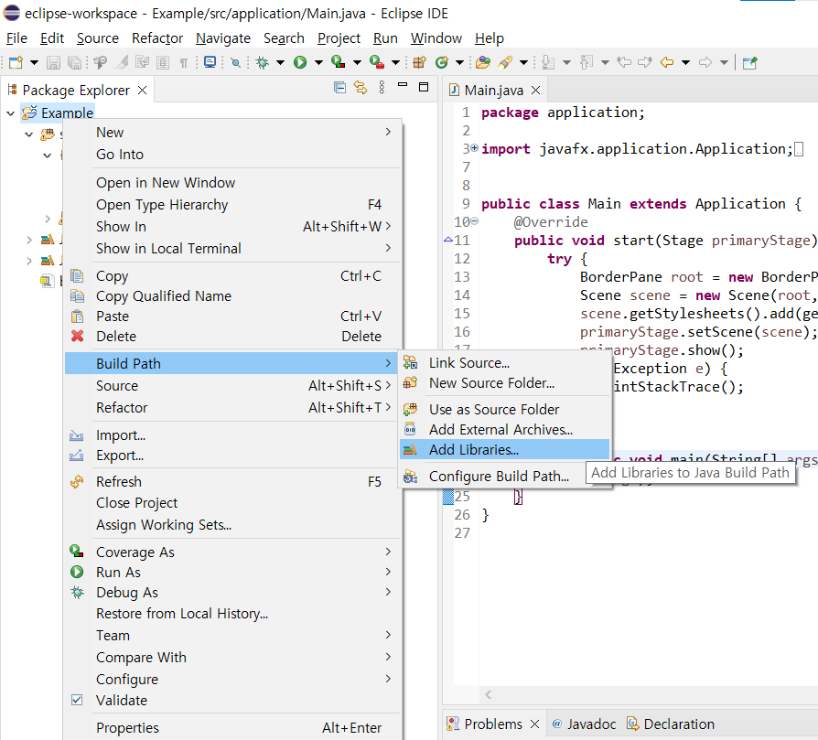The image size is (818, 740).
Task: Choose New in the context menu
Action: (x=232, y=133)
